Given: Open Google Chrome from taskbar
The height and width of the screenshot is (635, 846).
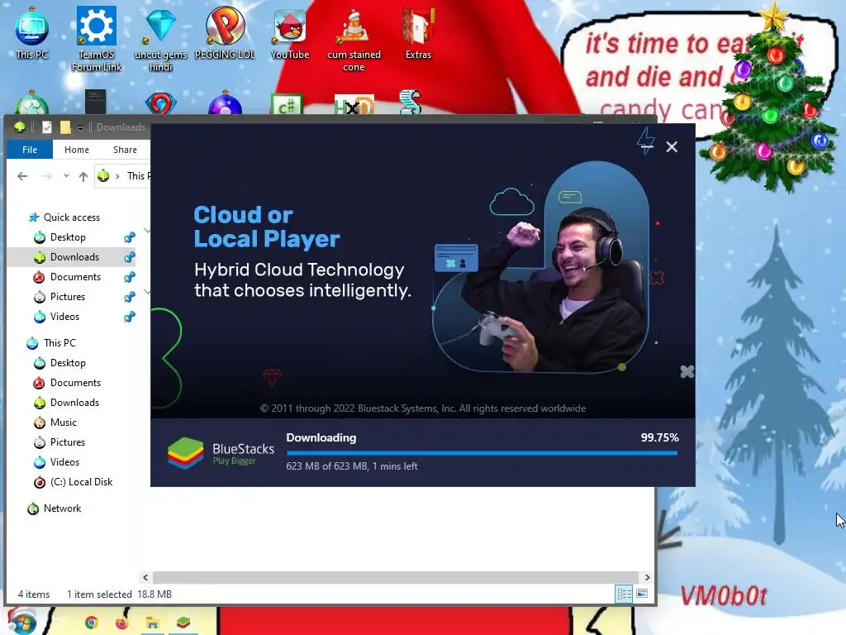Looking at the screenshot, I should [x=91, y=623].
